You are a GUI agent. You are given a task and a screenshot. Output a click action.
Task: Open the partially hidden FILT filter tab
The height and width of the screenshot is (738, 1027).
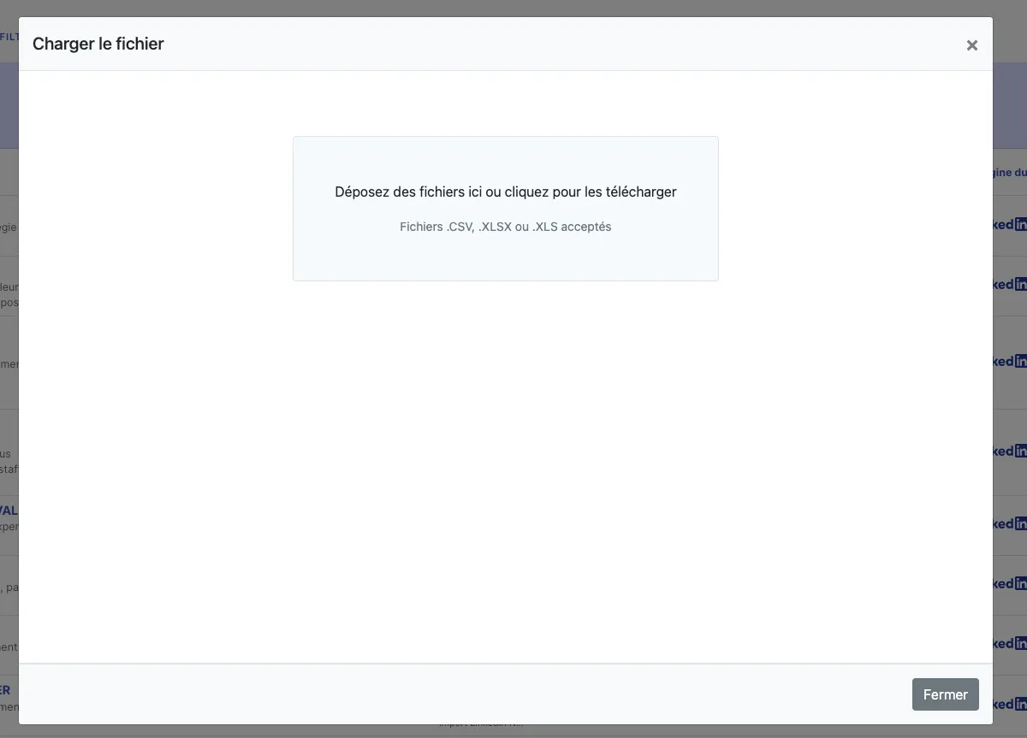click(9, 37)
